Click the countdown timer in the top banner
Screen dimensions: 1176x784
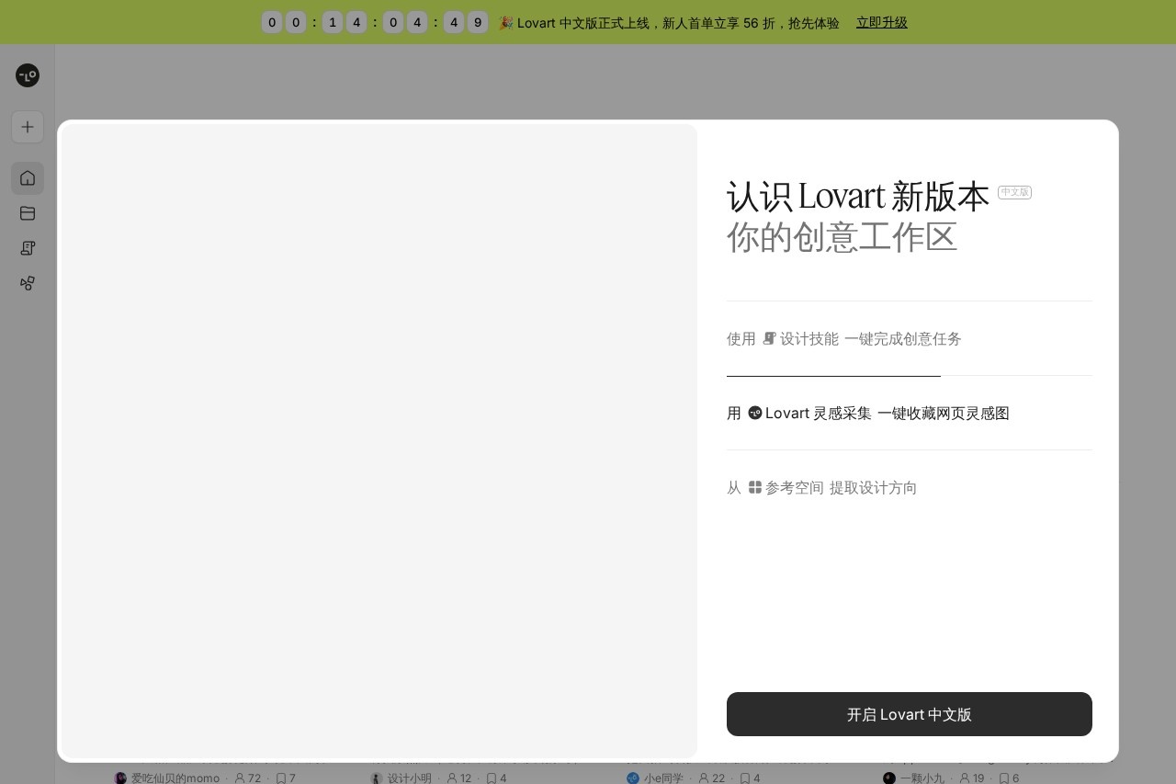375,22
